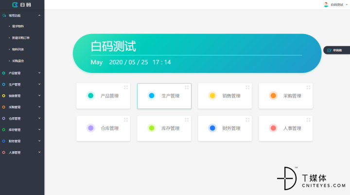Click the teal ring icon for 产品管理 in sidebar
This screenshot has height=195, width=350.
(3, 73)
